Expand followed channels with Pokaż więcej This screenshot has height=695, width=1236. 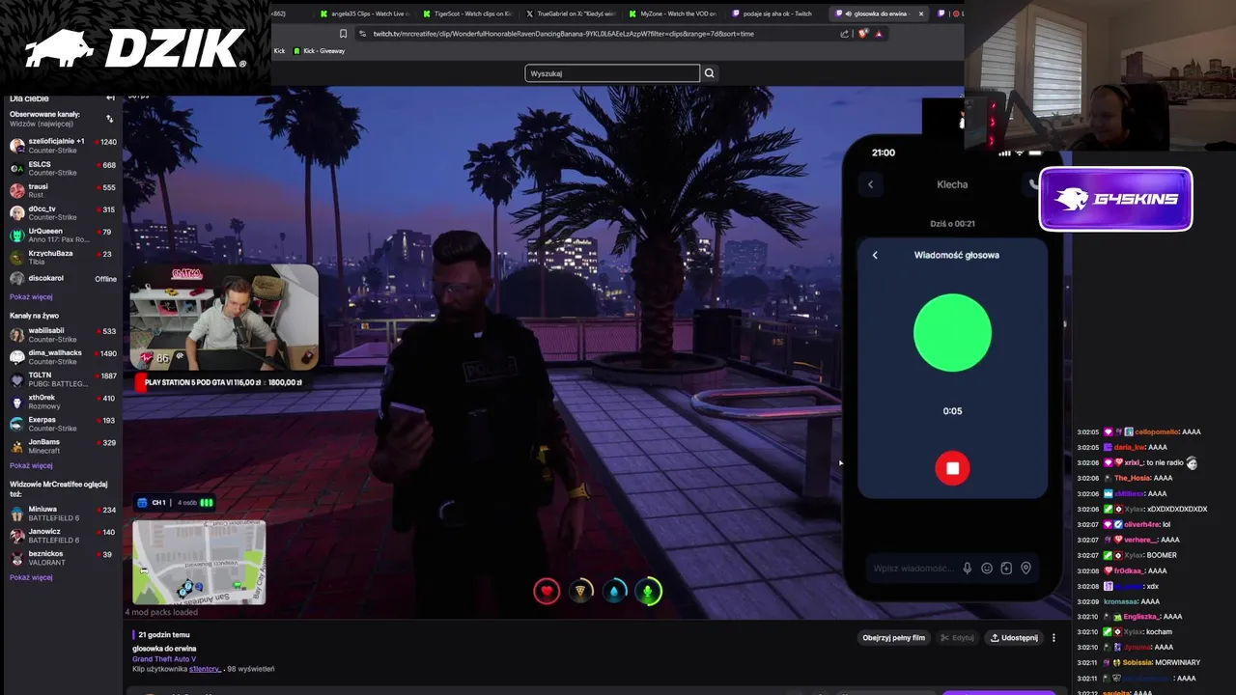pos(31,297)
